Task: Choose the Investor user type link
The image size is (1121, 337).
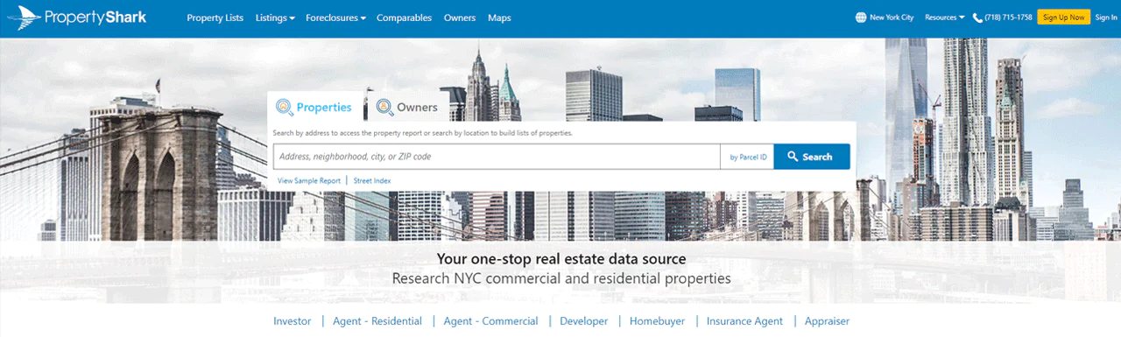Action: (292, 321)
